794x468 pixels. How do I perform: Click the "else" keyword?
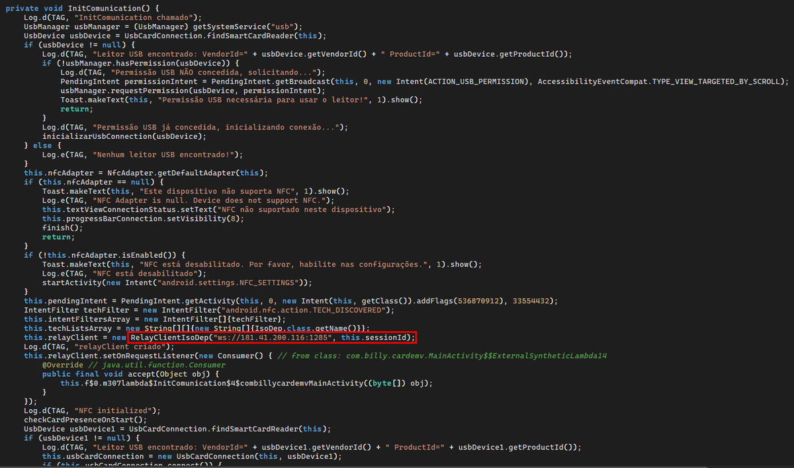coord(42,146)
